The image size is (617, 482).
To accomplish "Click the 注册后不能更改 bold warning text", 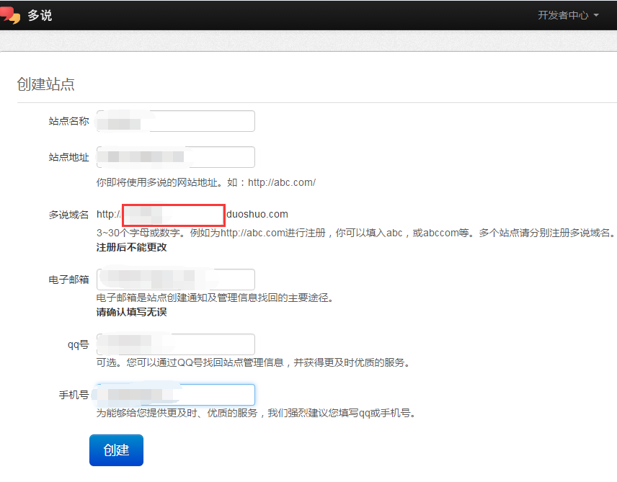I will pyautogui.click(x=131, y=247).
